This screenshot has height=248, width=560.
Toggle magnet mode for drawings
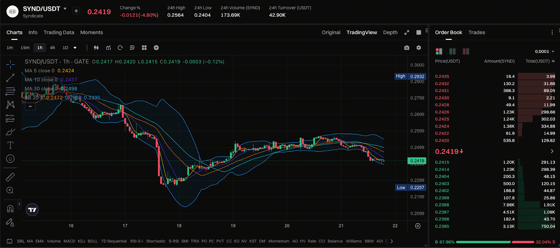(10, 209)
